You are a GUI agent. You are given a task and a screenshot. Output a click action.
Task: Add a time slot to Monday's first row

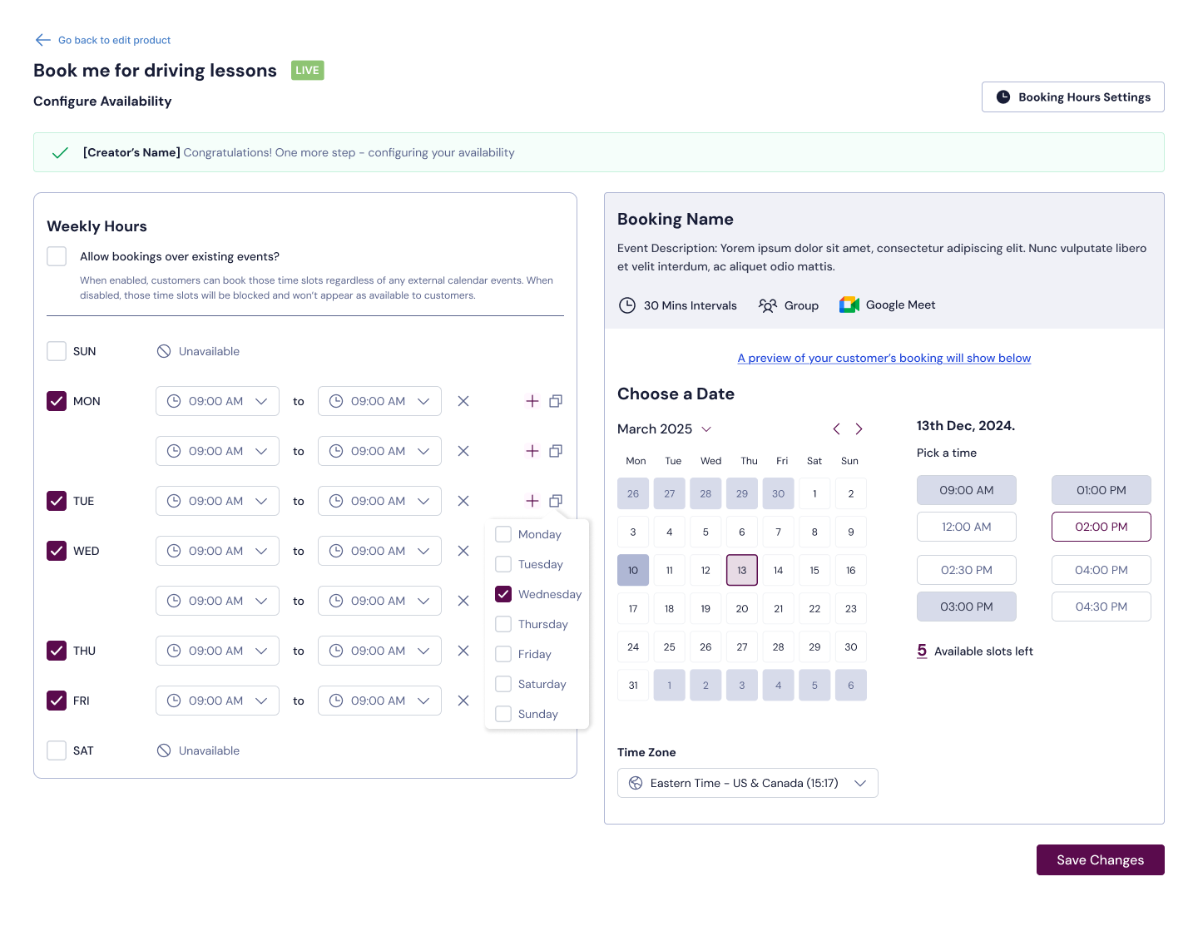[532, 401]
